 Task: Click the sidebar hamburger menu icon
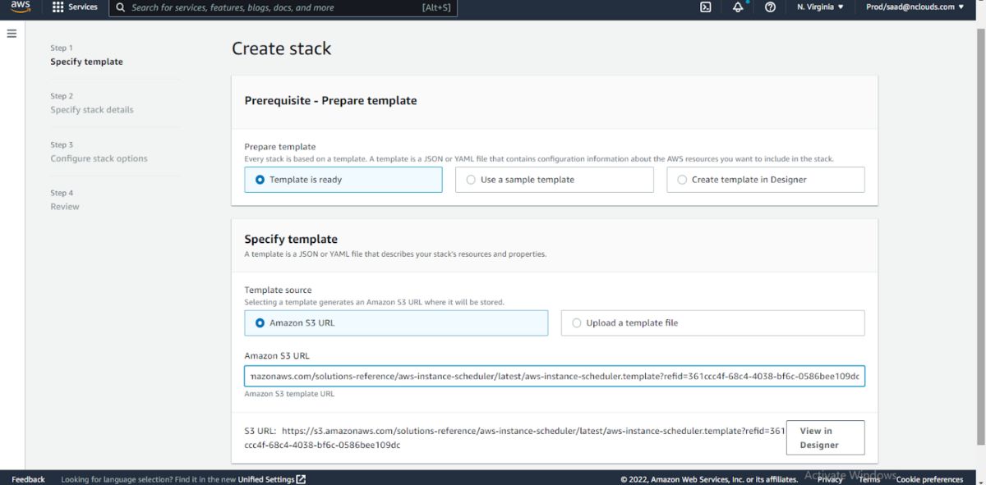tap(12, 33)
